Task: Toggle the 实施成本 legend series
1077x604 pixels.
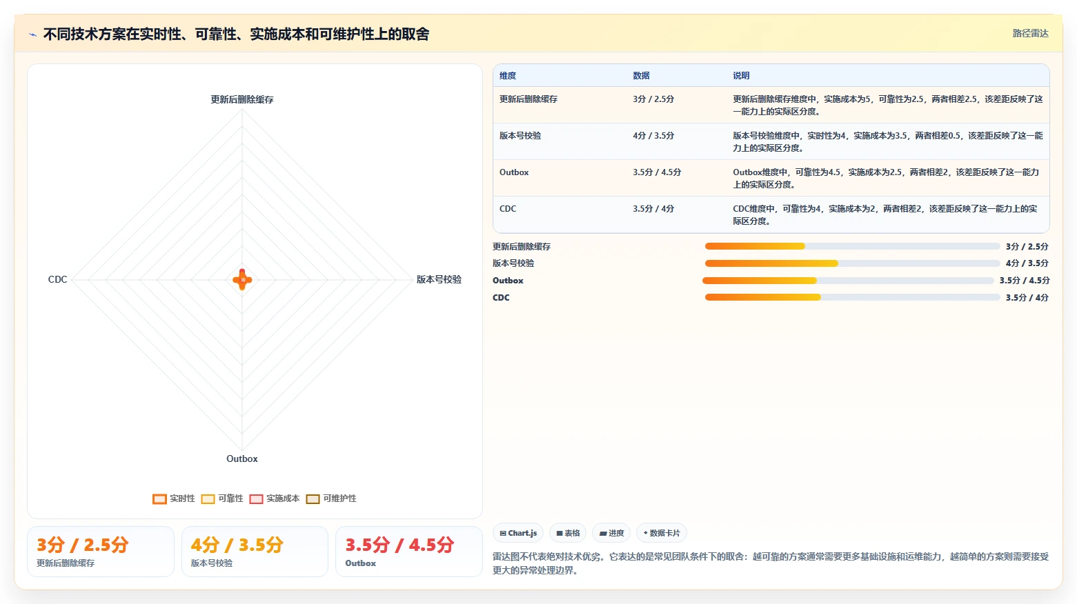Action: [x=275, y=499]
